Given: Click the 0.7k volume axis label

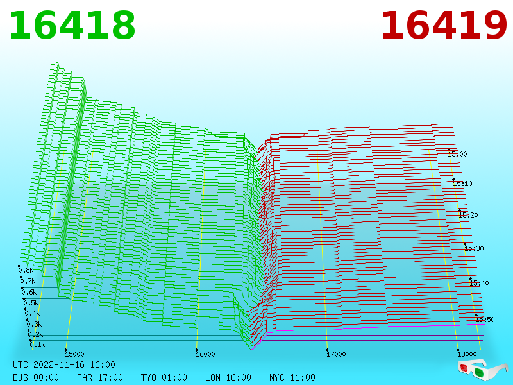Looking at the screenshot, I should (x=28, y=281).
